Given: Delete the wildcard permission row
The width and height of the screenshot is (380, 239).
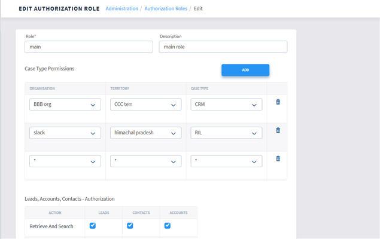Looking at the screenshot, I should pyautogui.click(x=278, y=158).
